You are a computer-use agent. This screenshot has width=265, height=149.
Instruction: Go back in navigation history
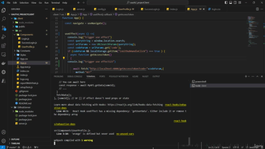pos(79,3)
